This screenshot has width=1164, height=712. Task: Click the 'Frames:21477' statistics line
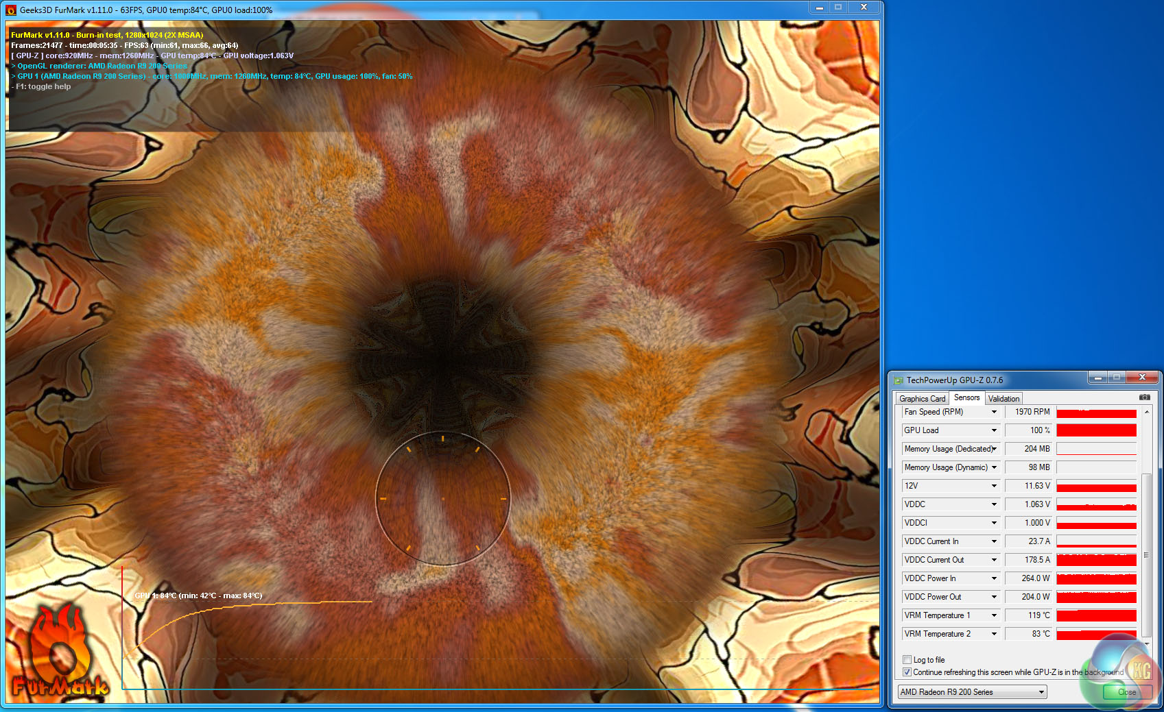click(x=125, y=45)
